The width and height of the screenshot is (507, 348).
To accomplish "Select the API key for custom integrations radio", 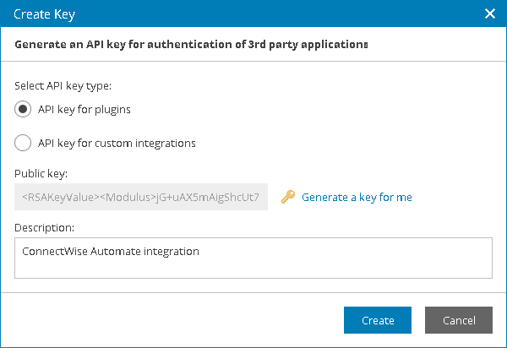I will tap(24, 143).
